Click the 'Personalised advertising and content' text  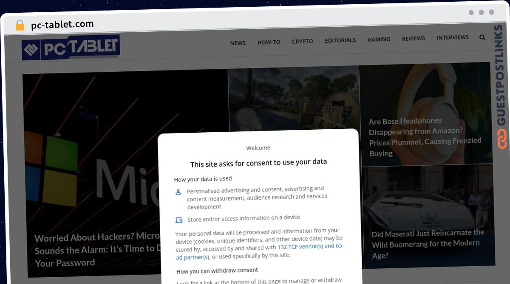257,198
